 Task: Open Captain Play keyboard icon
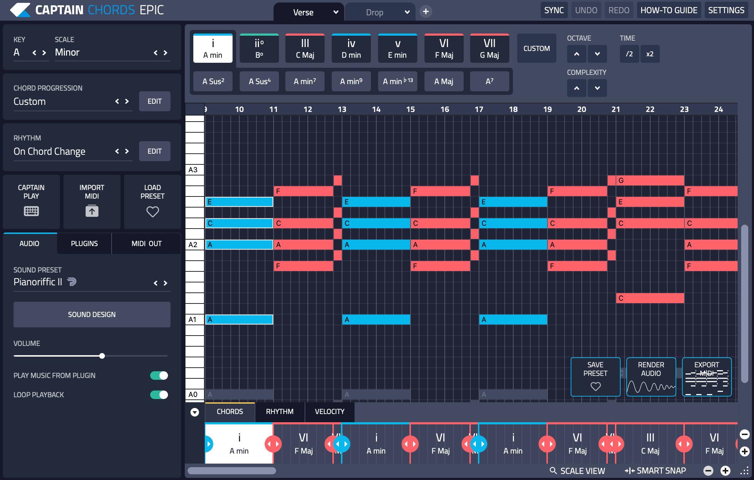(x=31, y=211)
